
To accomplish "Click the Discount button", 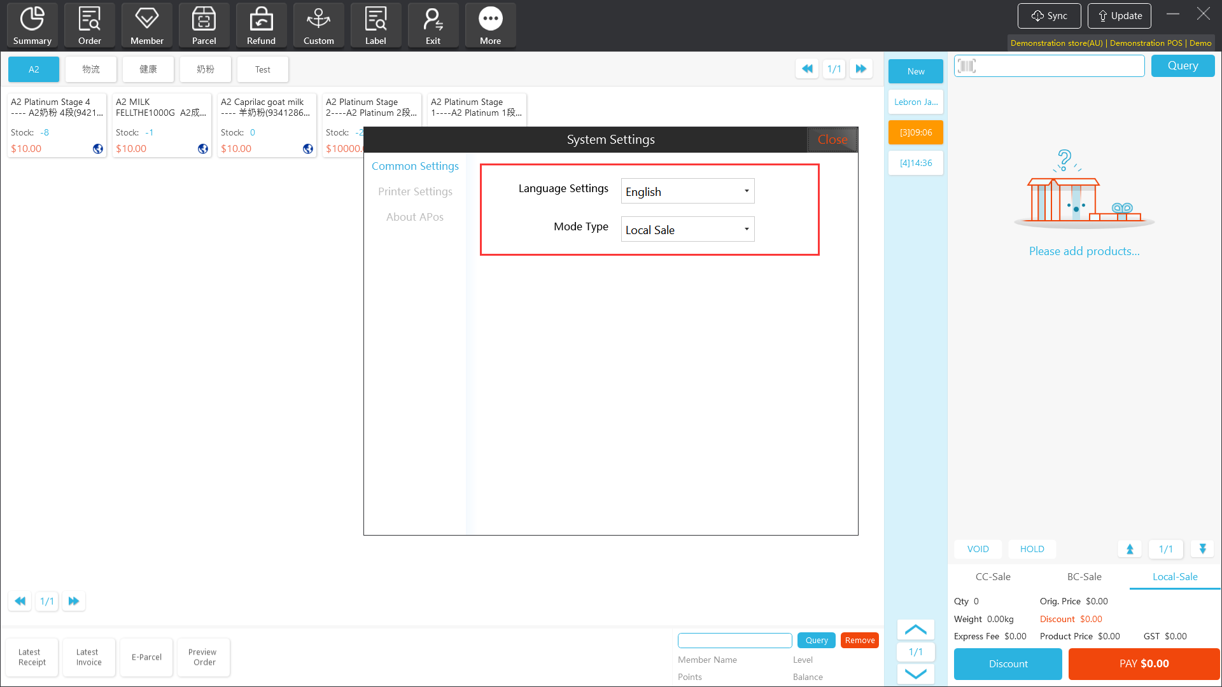I will pos(1008,664).
